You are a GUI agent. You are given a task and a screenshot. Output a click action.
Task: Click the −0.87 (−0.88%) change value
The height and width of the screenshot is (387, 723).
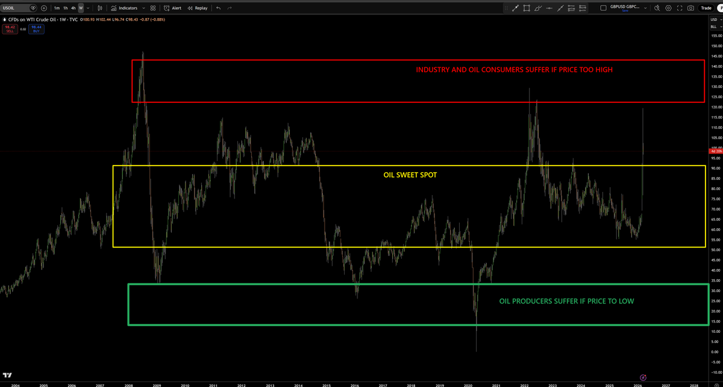153,20
